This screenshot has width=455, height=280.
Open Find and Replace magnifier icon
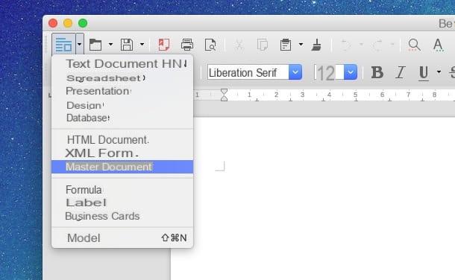pos(414,45)
